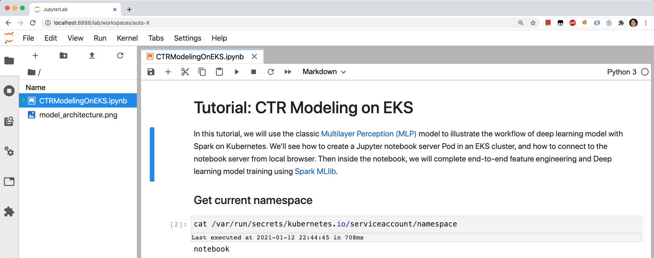Viewport: 654px width, 258px height.
Task: Open the Help menu
Action: pyautogui.click(x=219, y=38)
